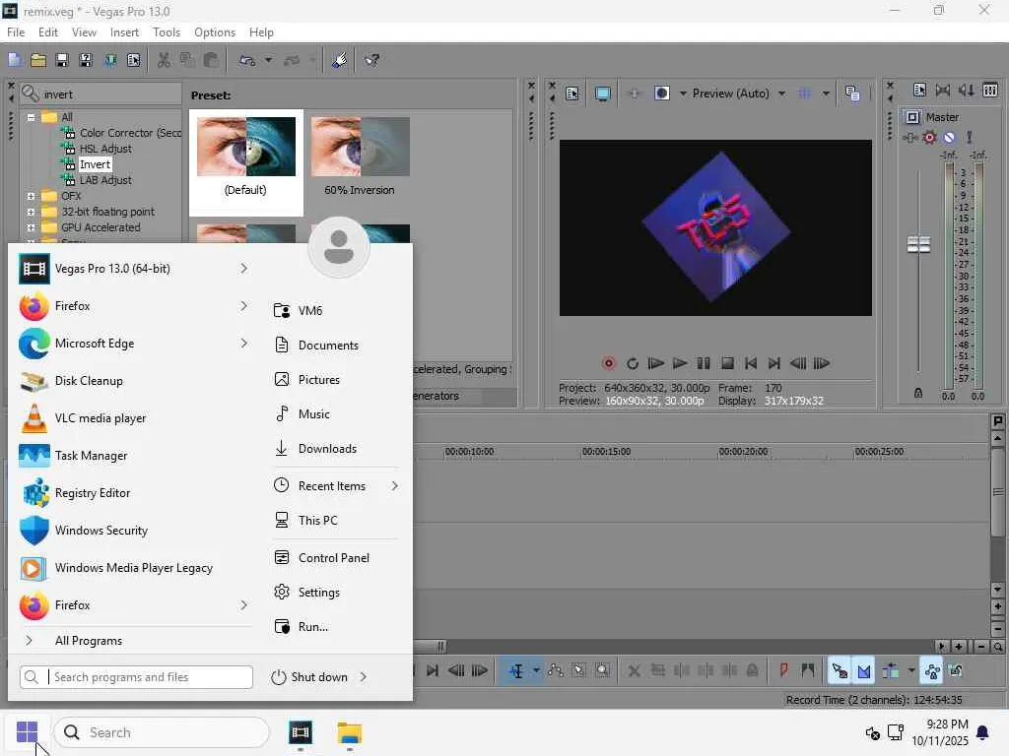Select the Selection Edit tool icon
Screen dimensions: 1009x756
click(x=579, y=671)
